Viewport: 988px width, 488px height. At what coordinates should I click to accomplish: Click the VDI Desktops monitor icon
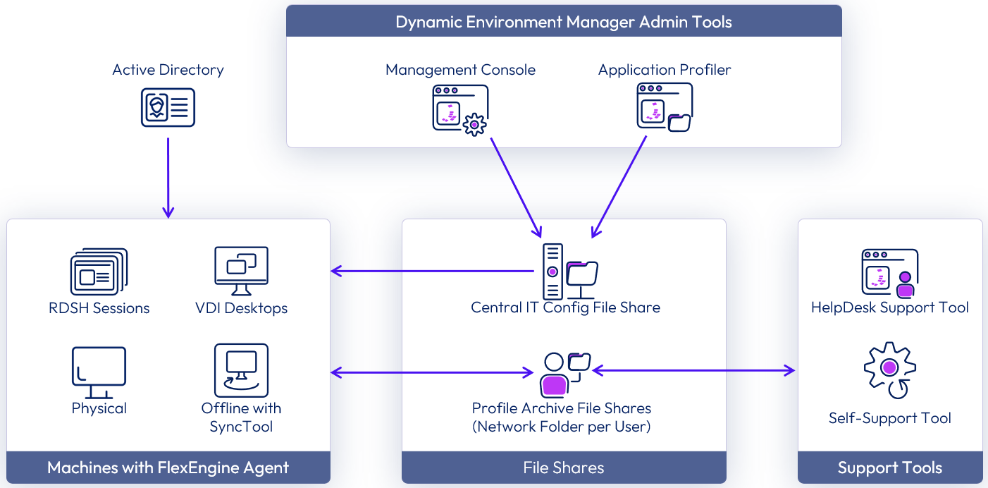[241, 271]
